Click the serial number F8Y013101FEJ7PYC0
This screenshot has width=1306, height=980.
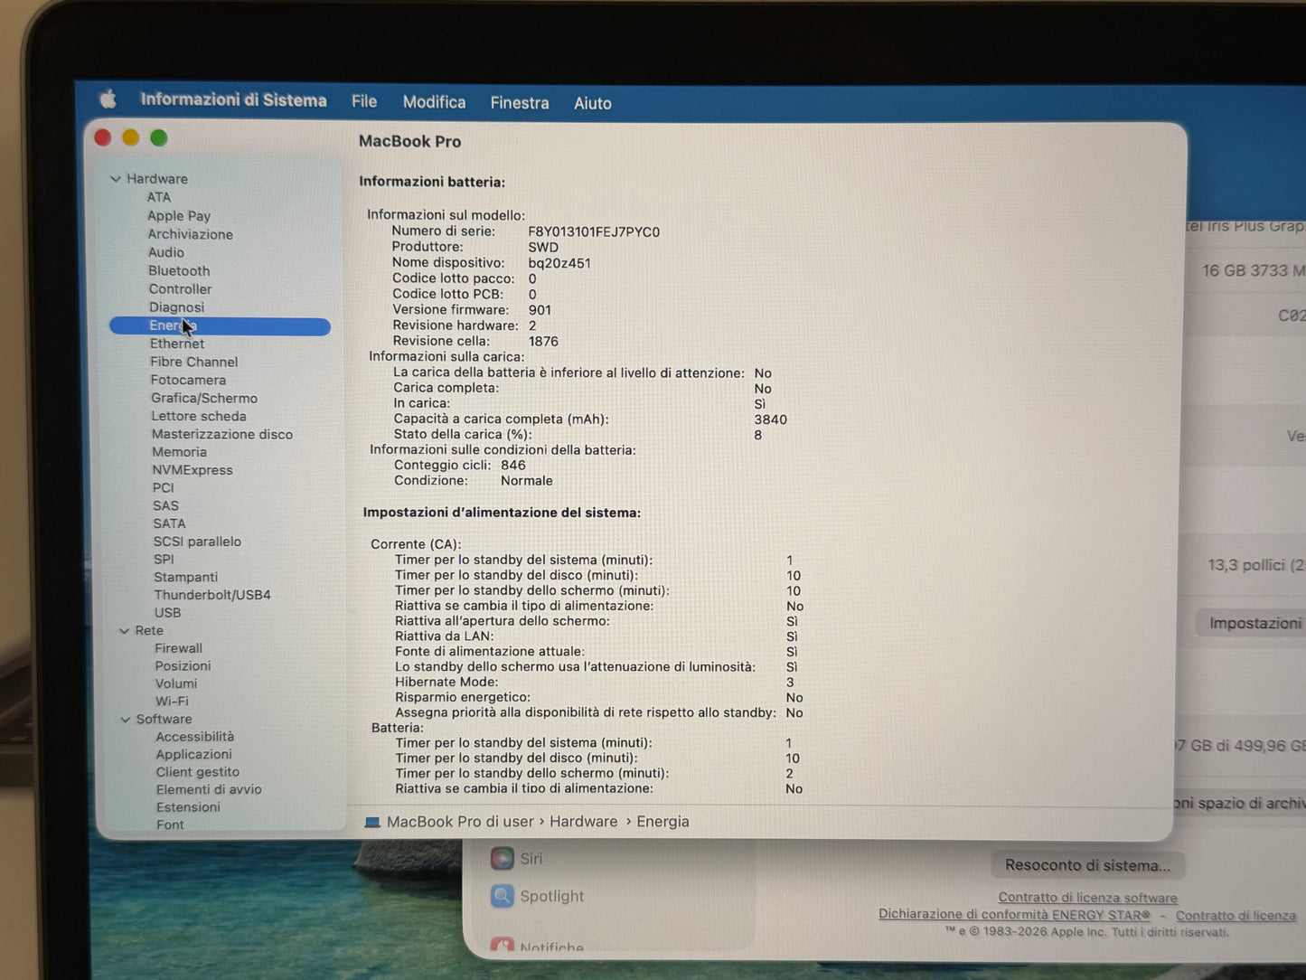[x=594, y=231]
